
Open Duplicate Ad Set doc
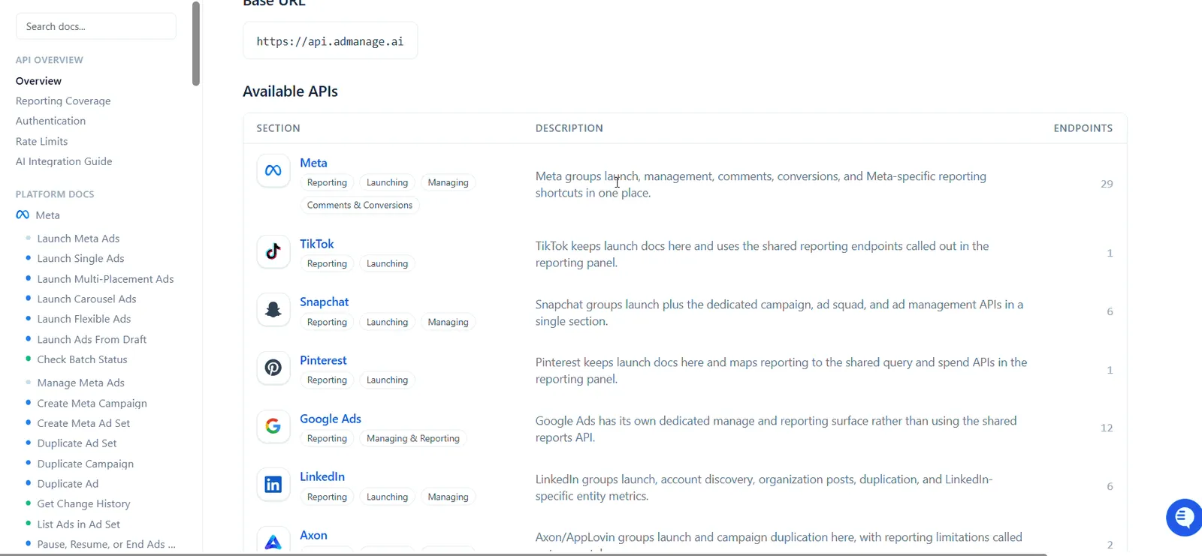(77, 443)
